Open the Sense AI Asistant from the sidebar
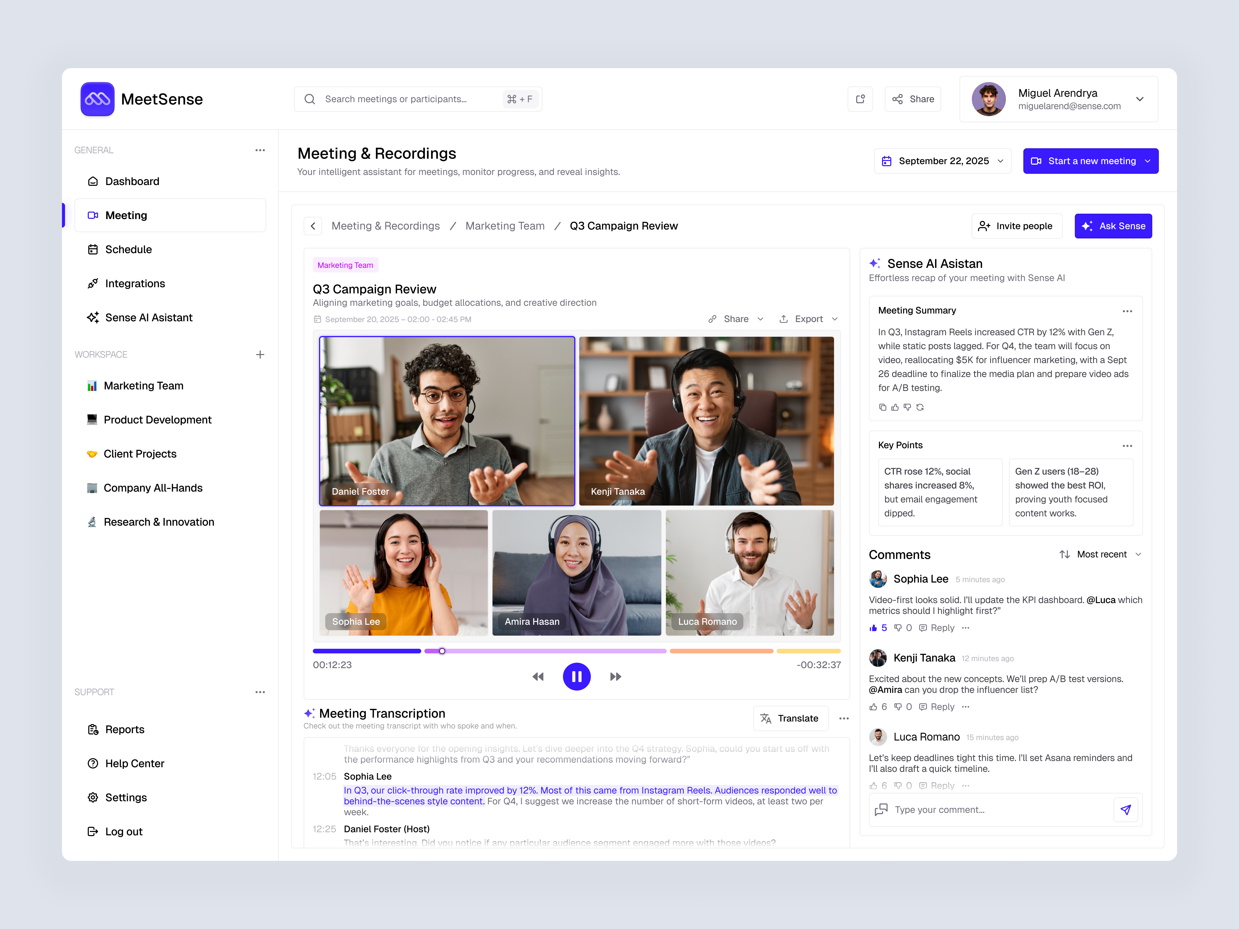The image size is (1239, 929). tap(148, 317)
